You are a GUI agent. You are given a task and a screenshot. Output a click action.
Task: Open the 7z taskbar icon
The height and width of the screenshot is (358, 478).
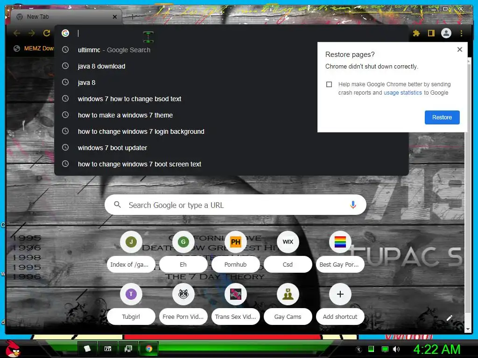pos(108,349)
